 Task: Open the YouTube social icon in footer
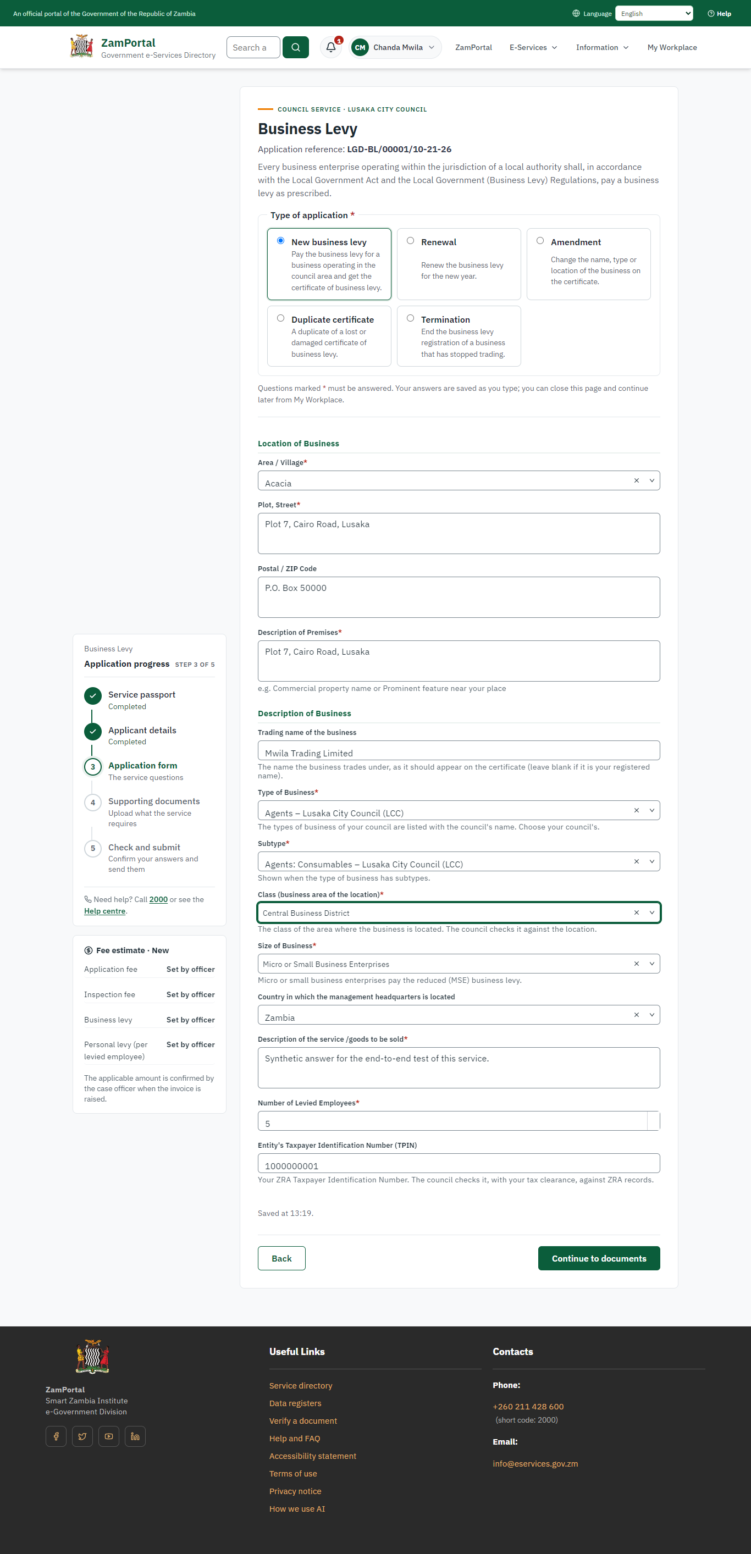click(x=108, y=1436)
